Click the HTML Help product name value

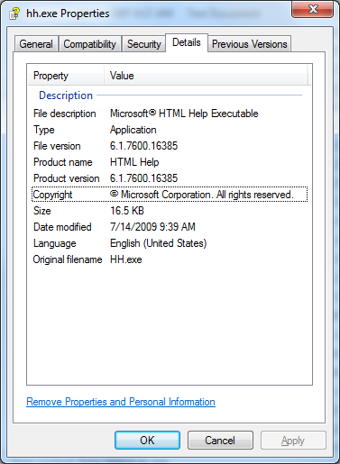click(x=134, y=162)
